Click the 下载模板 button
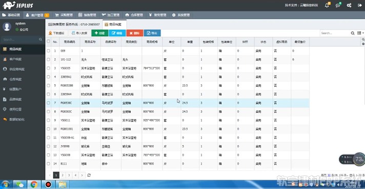This screenshot has height=189, width=365. pyautogui.click(x=56, y=33)
